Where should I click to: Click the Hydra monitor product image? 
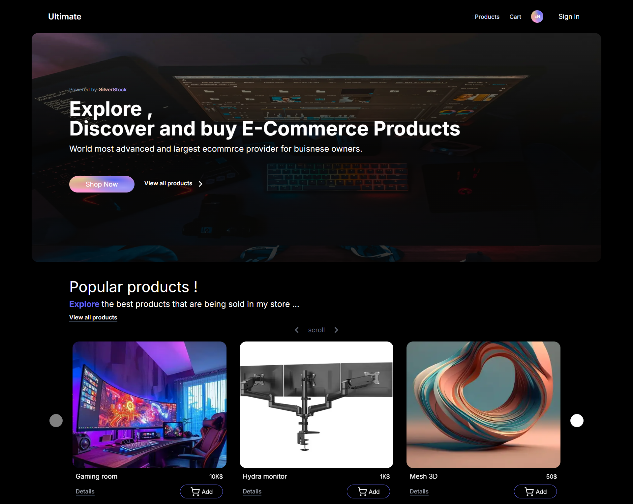[x=316, y=405]
